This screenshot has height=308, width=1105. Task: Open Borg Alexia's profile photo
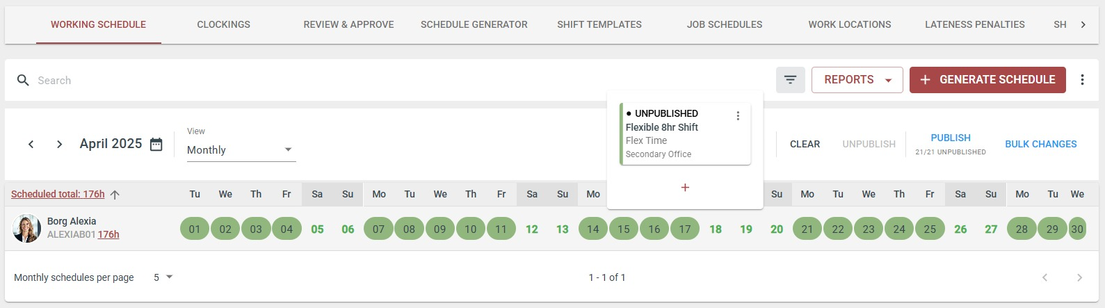point(27,228)
